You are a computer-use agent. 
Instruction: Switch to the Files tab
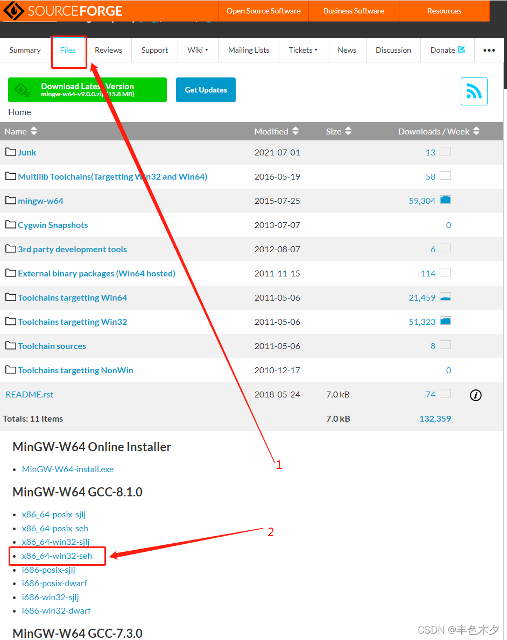tap(68, 50)
